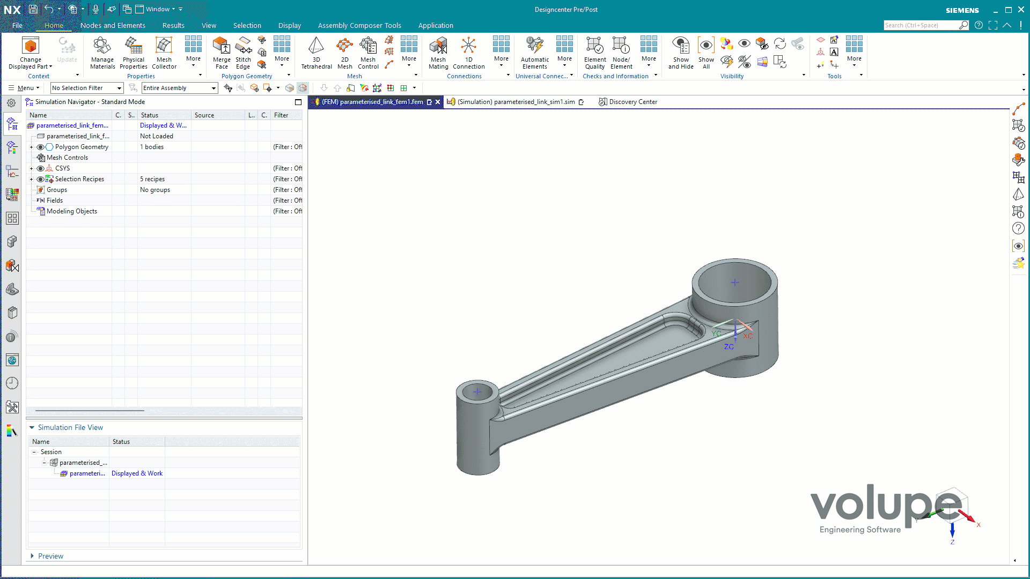Select Groups tree item
1030x579 pixels.
pos(56,190)
